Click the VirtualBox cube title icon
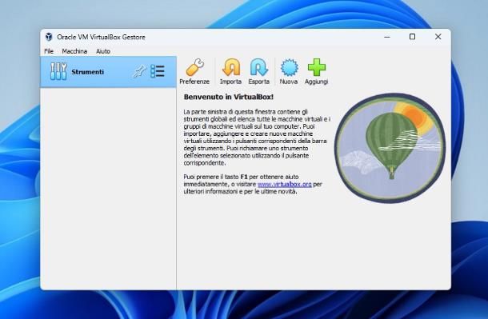The width and height of the screenshot is (488, 319). click(x=49, y=37)
